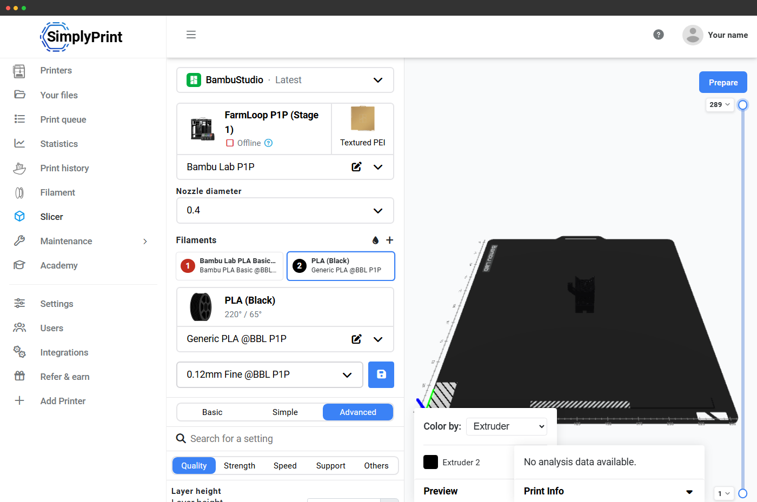The image size is (757, 502).
Task: Open the BambuStudio slicer version dropdown
Action: click(x=285, y=80)
